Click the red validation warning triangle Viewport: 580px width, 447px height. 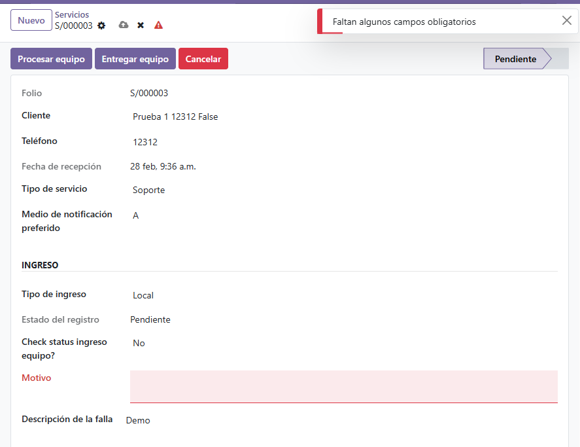click(158, 25)
